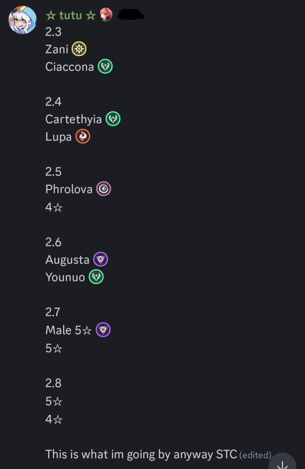Click tutu's user avatar
Screen dimensions: 305x469
point(22,20)
